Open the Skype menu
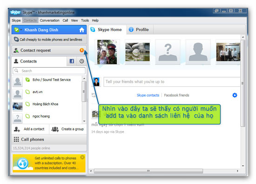The width and height of the screenshot is (256, 184). click(16, 21)
